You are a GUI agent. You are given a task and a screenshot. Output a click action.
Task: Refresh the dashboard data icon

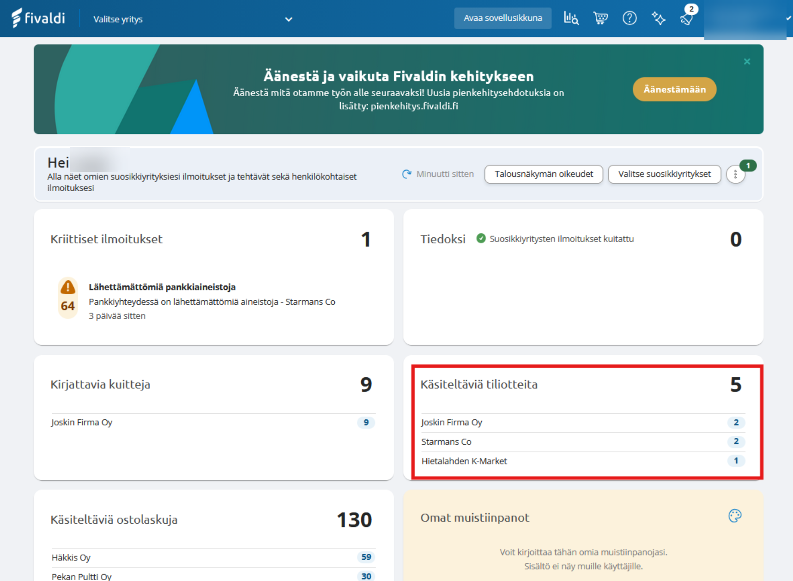(x=406, y=174)
